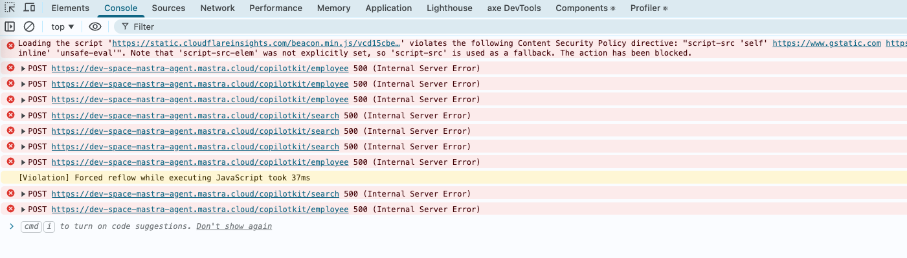Expand the last POST employee error in the console
The width and height of the screenshot is (907, 258).
pos(24,210)
